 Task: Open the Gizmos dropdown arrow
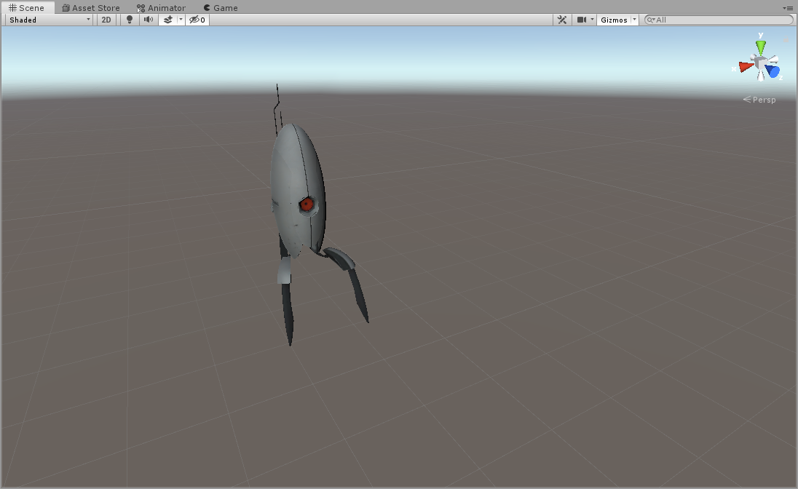tap(635, 20)
